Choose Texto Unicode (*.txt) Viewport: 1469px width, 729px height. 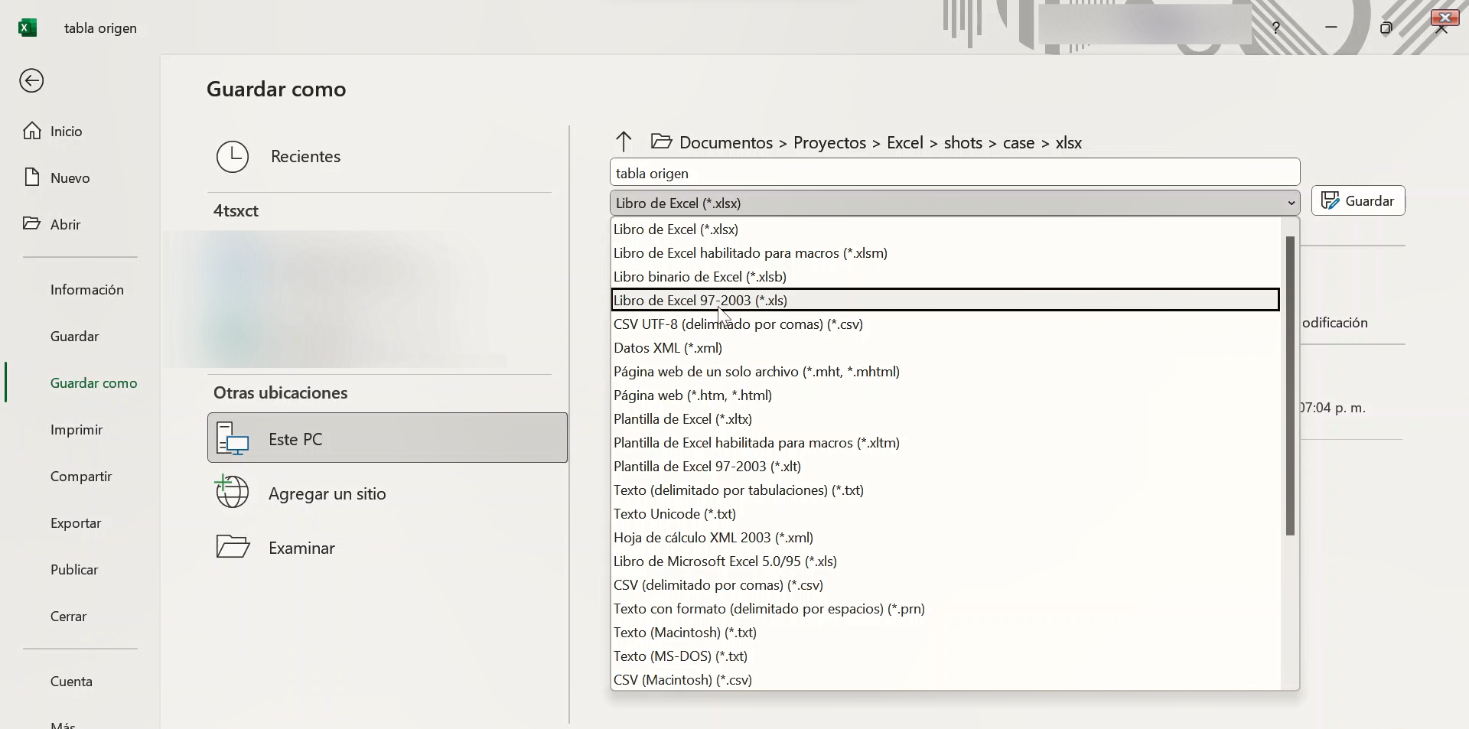[946, 513]
